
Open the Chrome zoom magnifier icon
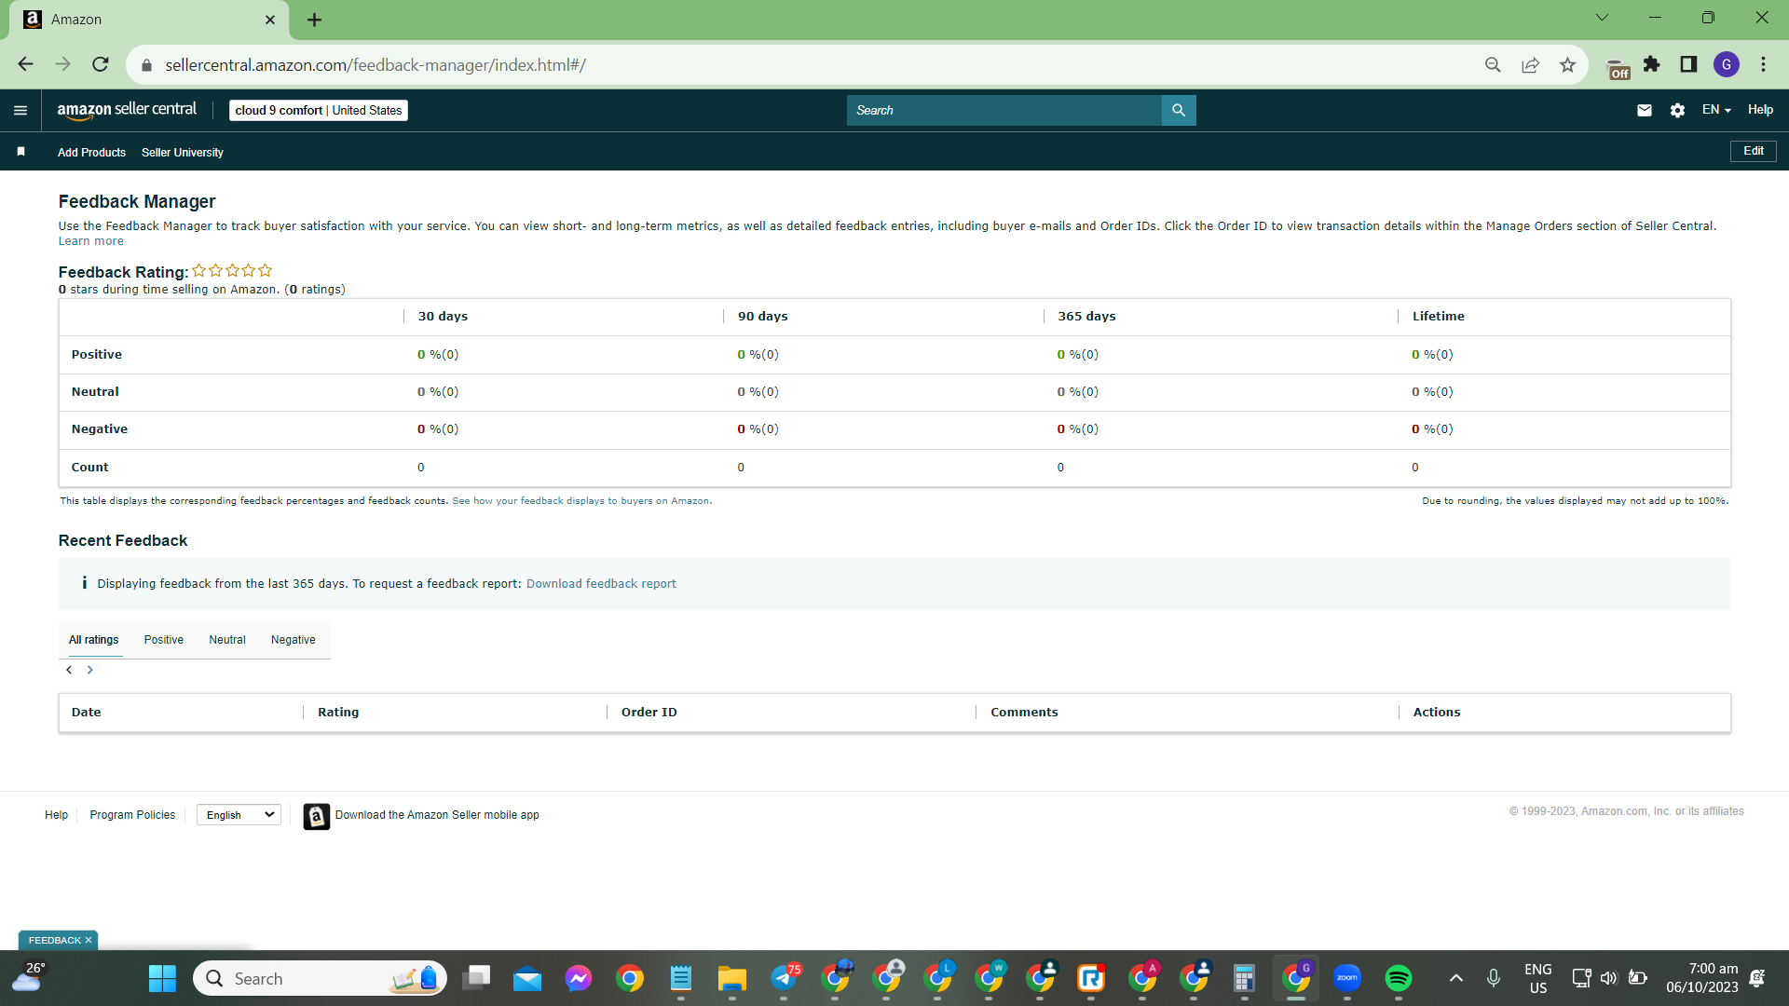point(1493,64)
